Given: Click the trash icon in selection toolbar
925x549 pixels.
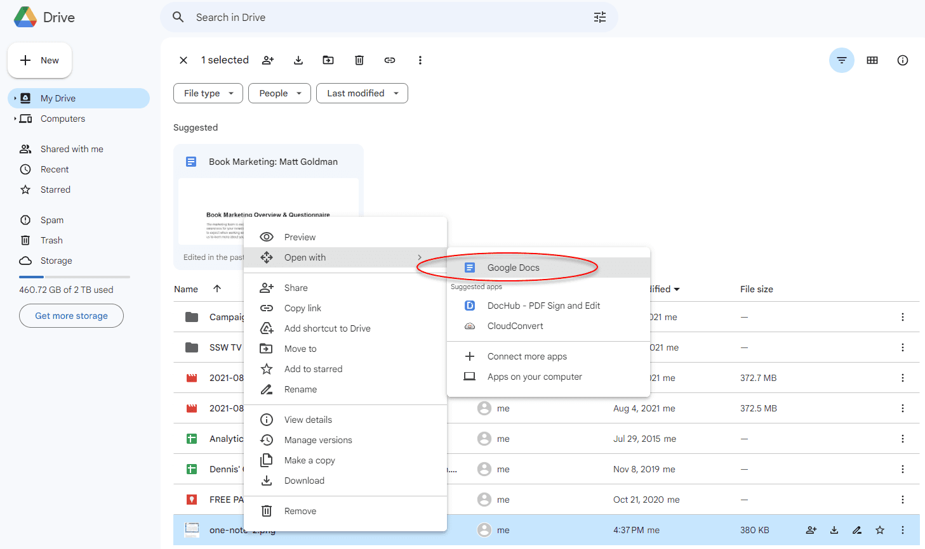Looking at the screenshot, I should pos(359,60).
